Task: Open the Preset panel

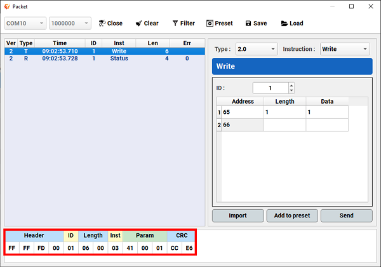Action: click(210, 24)
